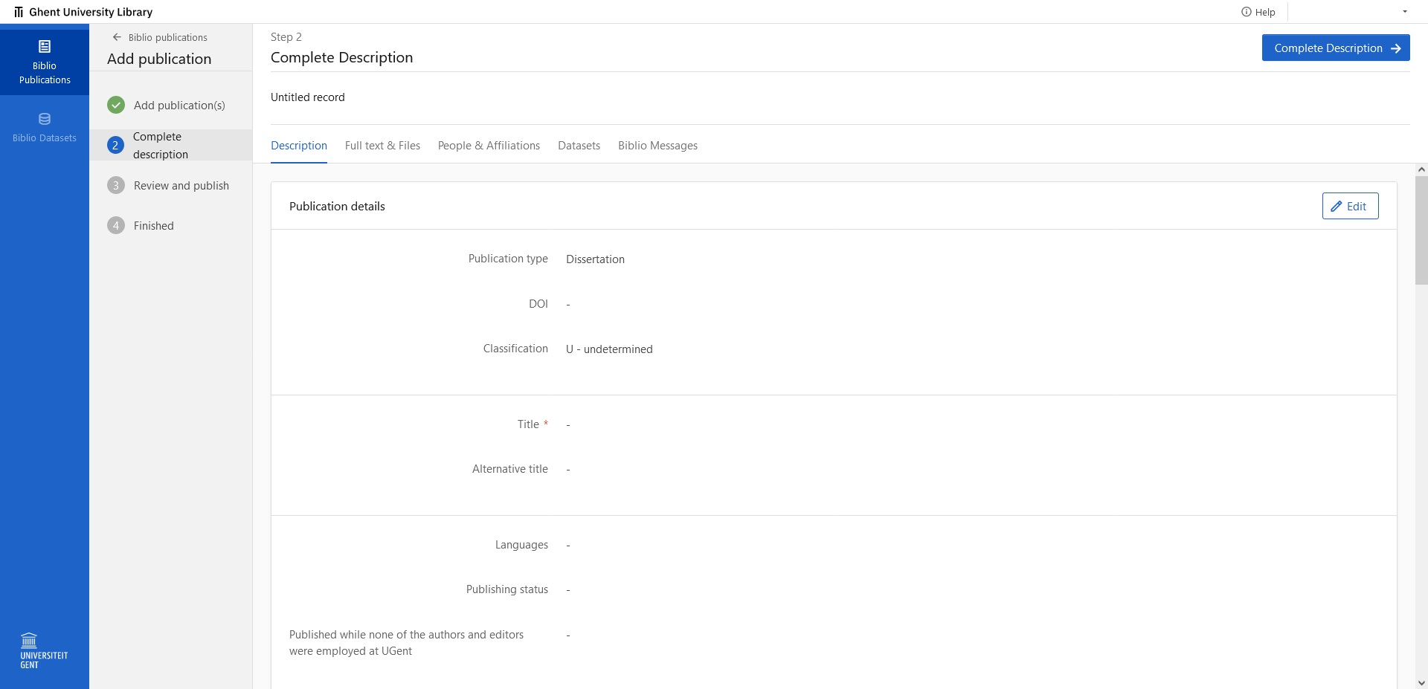Click the Ghent University Library logo icon
The width and height of the screenshot is (1428, 689).
[x=19, y=12]
